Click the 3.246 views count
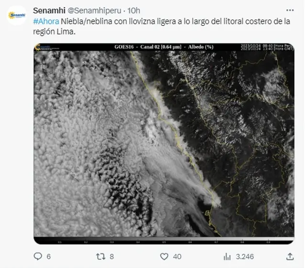This screenshot has height=268, width=306. pyautogui.click(x=245, y=257)
